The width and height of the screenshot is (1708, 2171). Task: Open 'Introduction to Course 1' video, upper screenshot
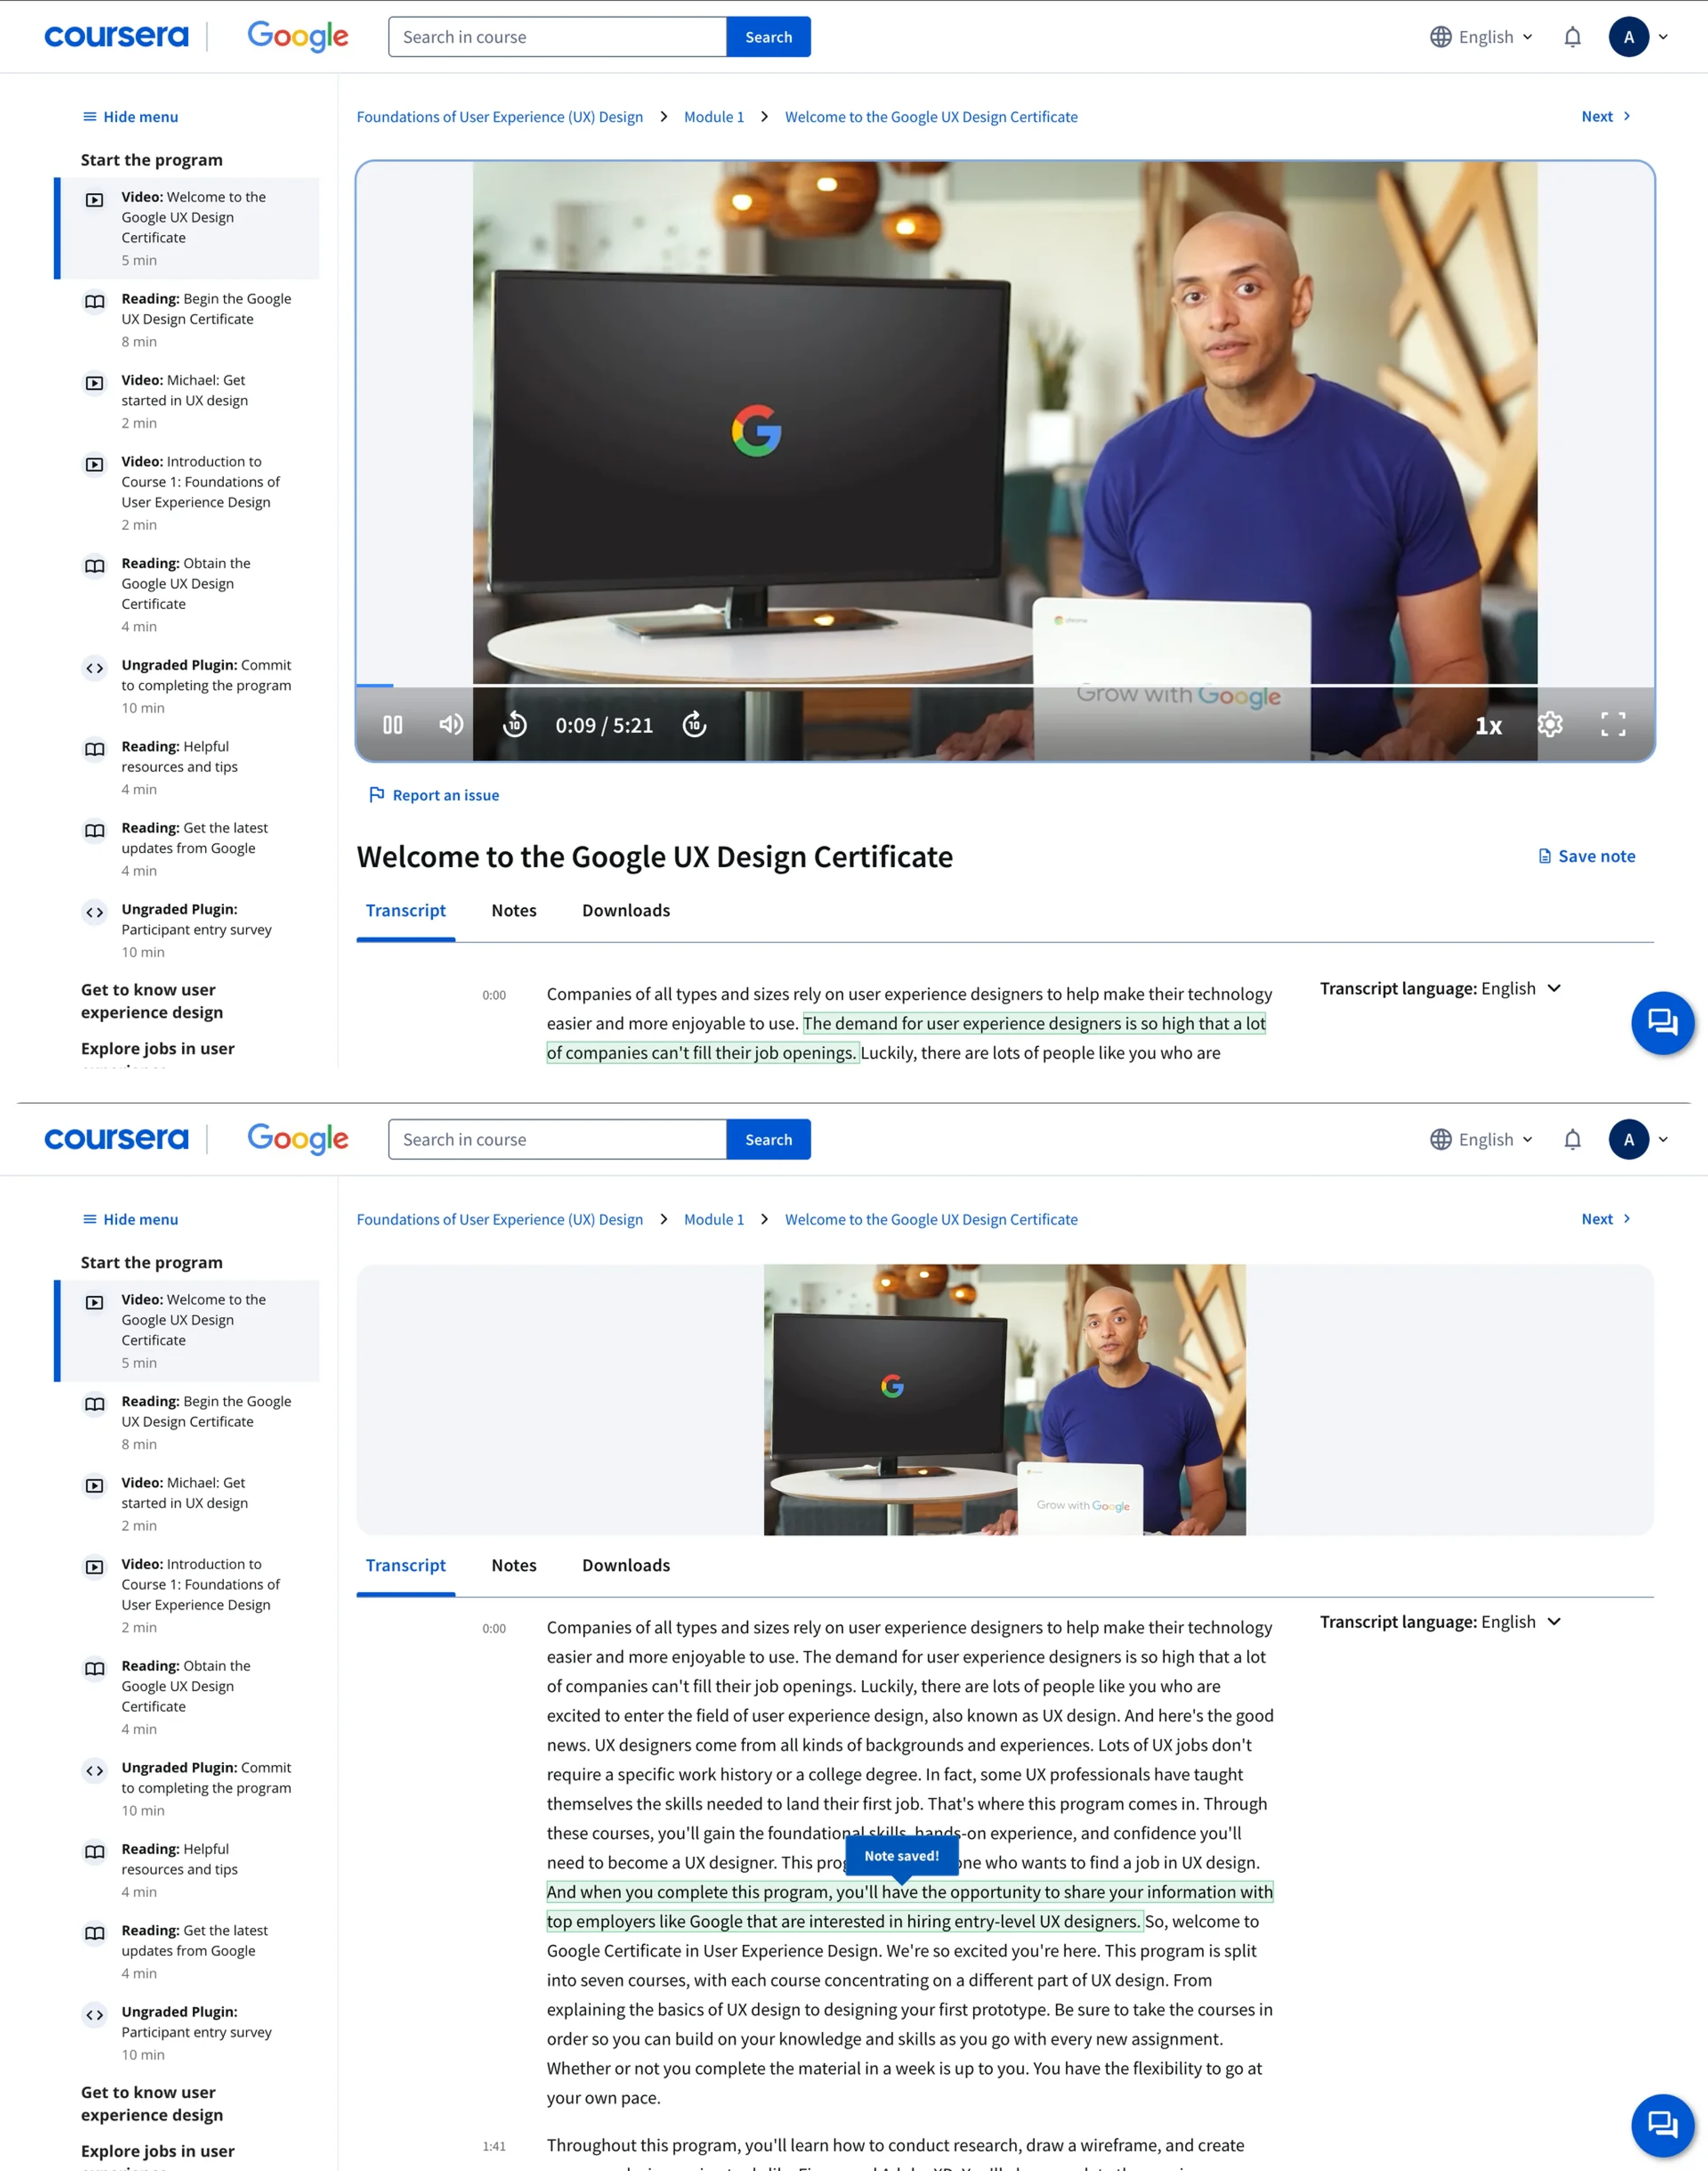pos(188,493)
